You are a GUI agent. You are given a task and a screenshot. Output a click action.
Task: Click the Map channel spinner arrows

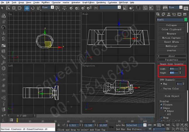183,84
